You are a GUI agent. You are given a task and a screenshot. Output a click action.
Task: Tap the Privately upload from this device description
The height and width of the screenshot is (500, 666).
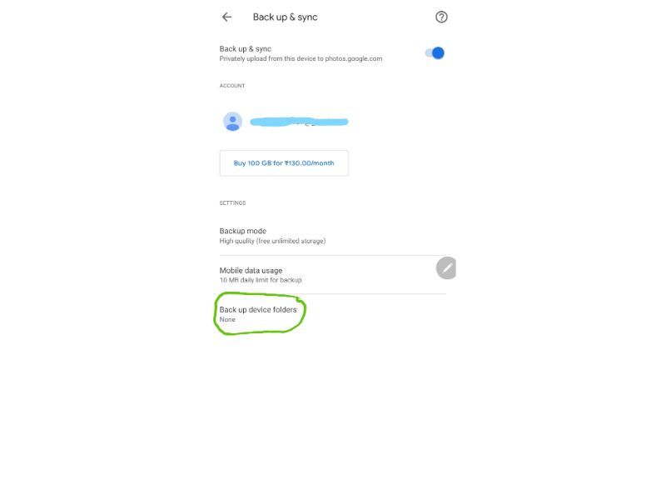click(301, 58)
